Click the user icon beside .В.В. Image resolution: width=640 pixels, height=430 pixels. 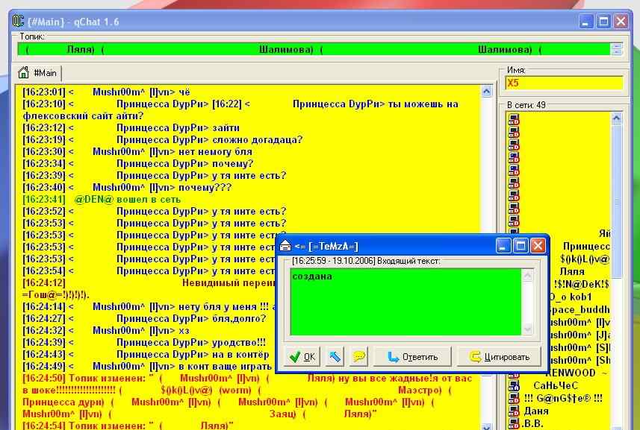(514, 423)
